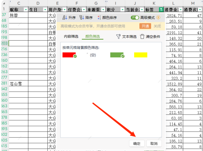Screen dimensions: 203x151
Task: Click the orange 开通 membership button
Action: (145, 26)
